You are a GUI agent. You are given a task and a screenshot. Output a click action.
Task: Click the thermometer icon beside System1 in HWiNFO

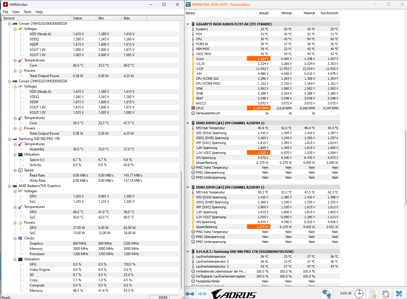click(x=193, y=29)
